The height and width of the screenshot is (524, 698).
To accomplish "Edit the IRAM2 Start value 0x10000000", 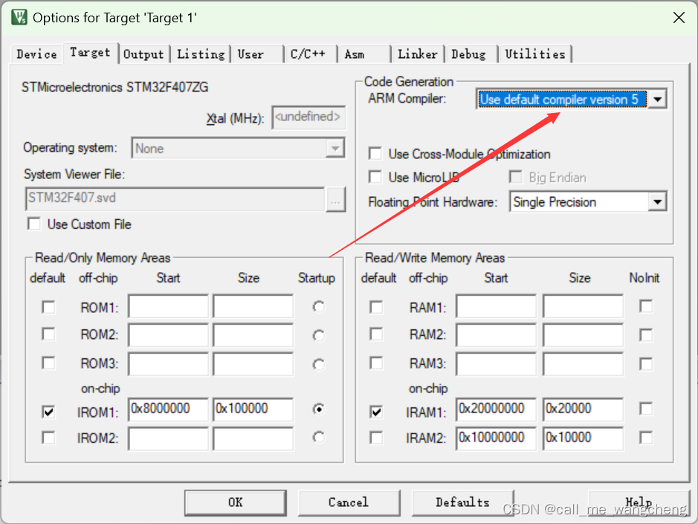I will 497,439.
